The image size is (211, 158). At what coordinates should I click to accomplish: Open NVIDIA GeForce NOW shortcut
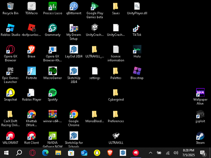click(53, 136)
